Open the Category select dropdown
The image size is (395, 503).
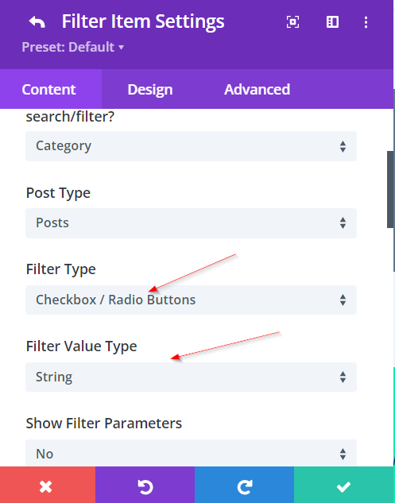pos(191,146)
